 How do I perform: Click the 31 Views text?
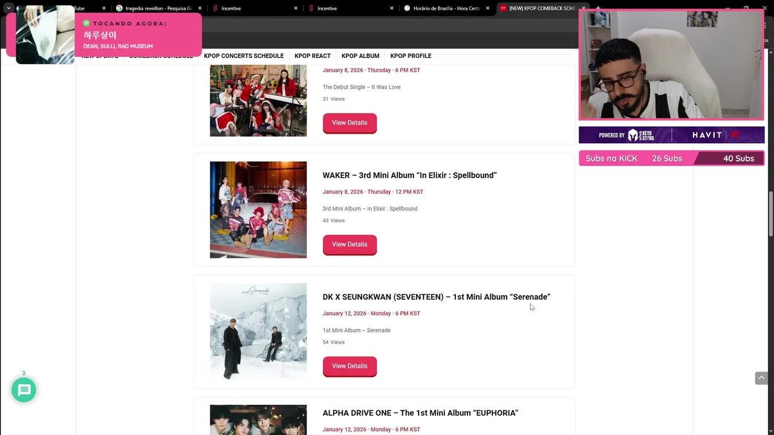[333, 99]
